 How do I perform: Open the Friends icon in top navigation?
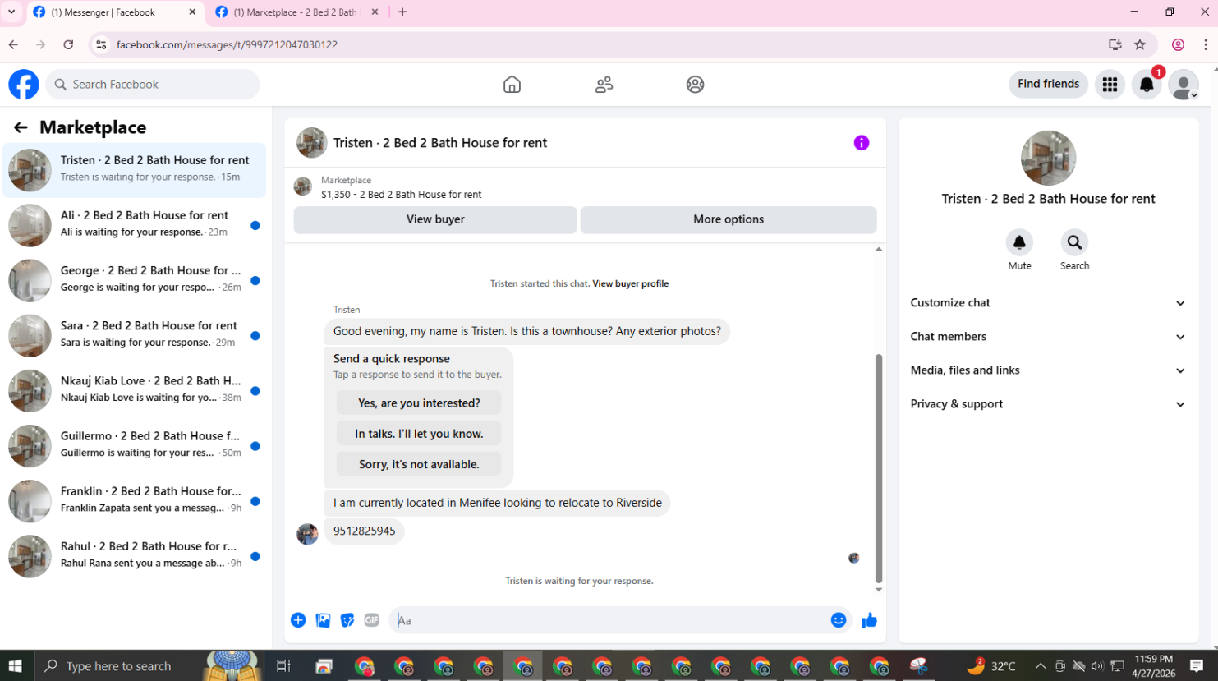(x=604, y=85)
